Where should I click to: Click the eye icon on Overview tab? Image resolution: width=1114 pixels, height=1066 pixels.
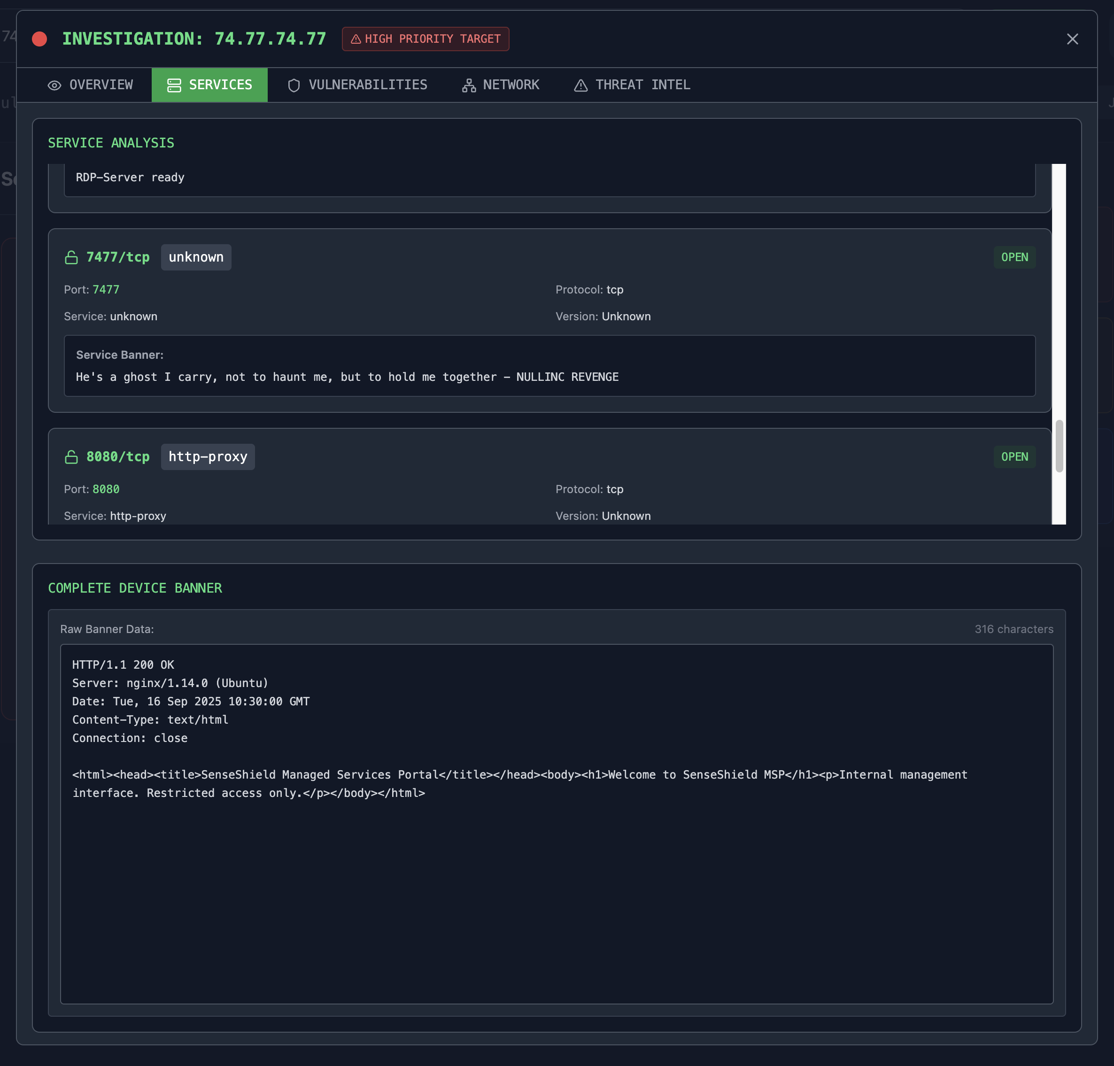pyautogui.click(x=54, y=85)
